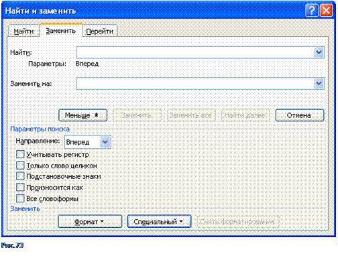The width and height of the screenshot is (338, 260).
Task: Expand the Заменить на history dropdown
Action: [x=319, y=84]
